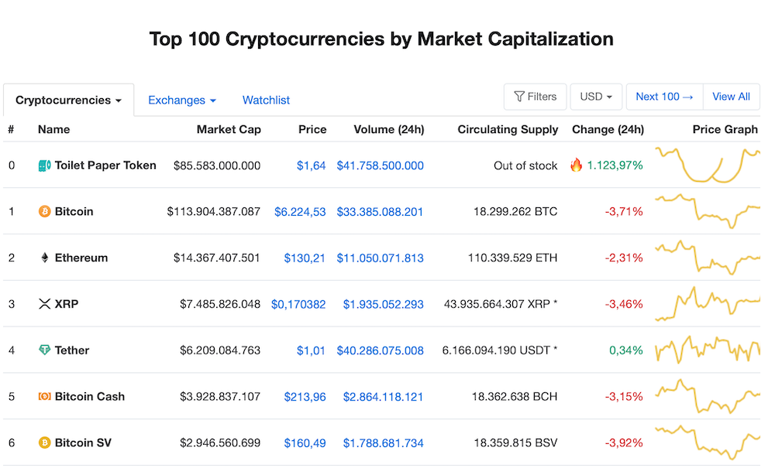
Task: Click the 'Out of stock' supply text
Action: point(525,166)
